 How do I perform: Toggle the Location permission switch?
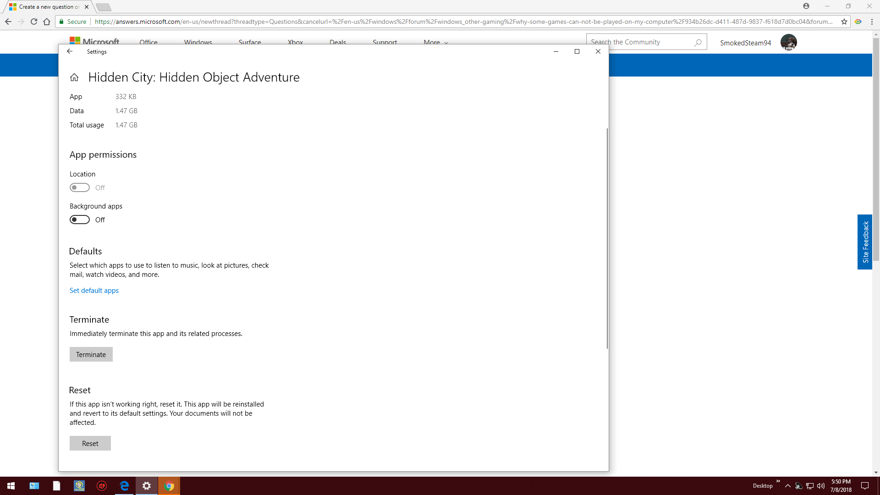[80, 187]
